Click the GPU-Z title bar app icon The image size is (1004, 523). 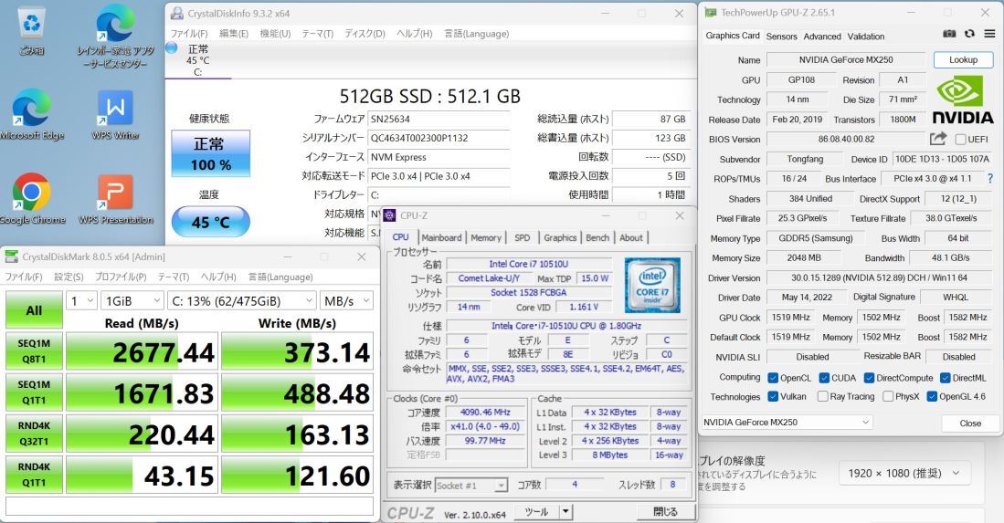(x=710, y=12)
